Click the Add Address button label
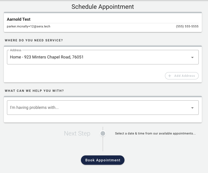This screenshot has width=208, height=173. (185, 76)
